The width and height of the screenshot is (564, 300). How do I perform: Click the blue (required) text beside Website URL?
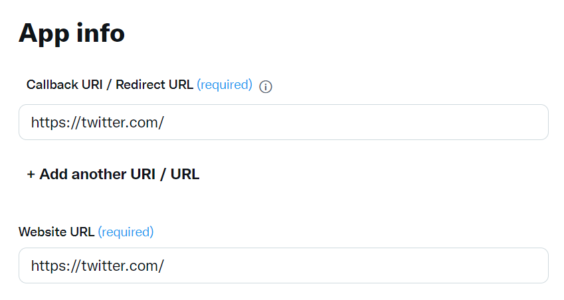click(126, 232)
